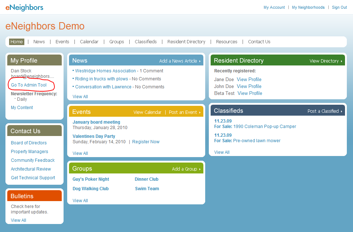This screenshot has height=232, width=353.
Task: Click Post an Event in Events header
Action: (184, 112)
